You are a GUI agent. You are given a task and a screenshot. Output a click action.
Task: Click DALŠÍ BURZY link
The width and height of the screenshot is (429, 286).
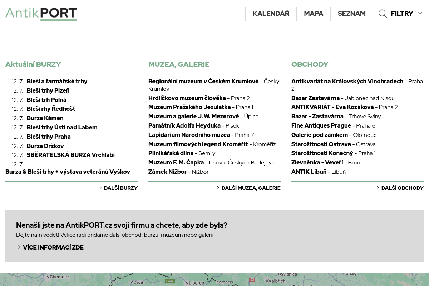pos(120,188)
